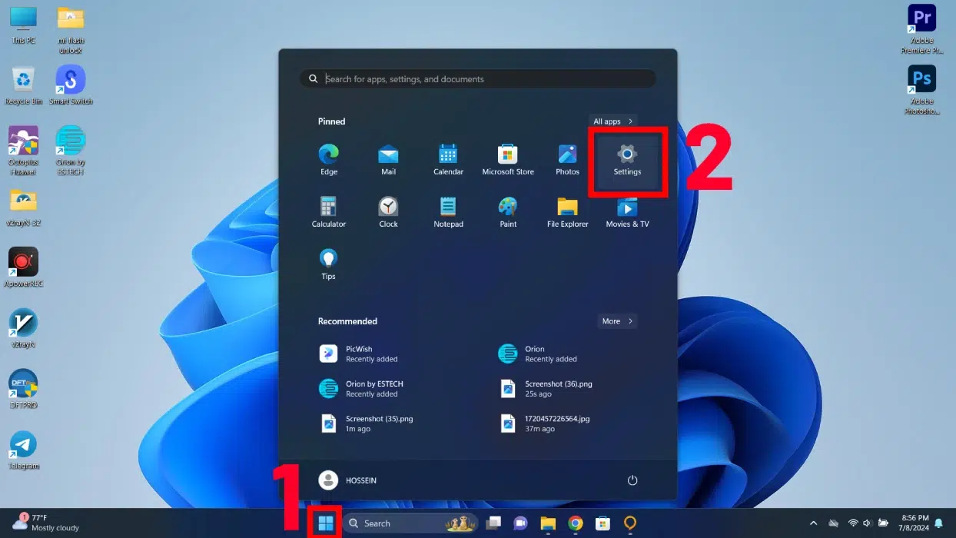Expand More recommended items
This screenshot has height=538, width=956.
pyautogui.click(x=617, y=321)
